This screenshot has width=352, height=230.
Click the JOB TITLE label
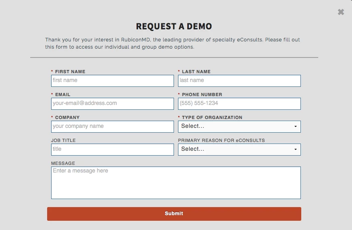click(63, 140)
